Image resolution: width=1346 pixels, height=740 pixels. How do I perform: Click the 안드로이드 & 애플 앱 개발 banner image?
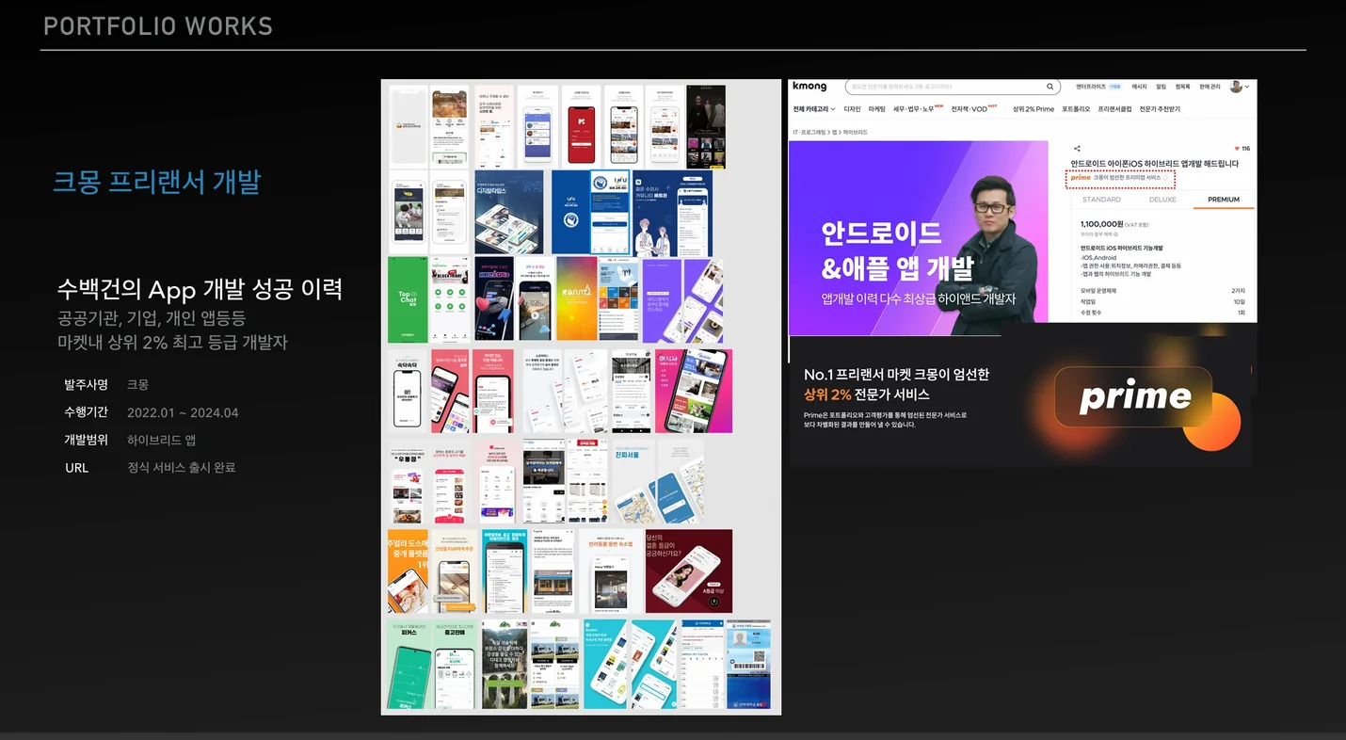(x=918, y=237)
